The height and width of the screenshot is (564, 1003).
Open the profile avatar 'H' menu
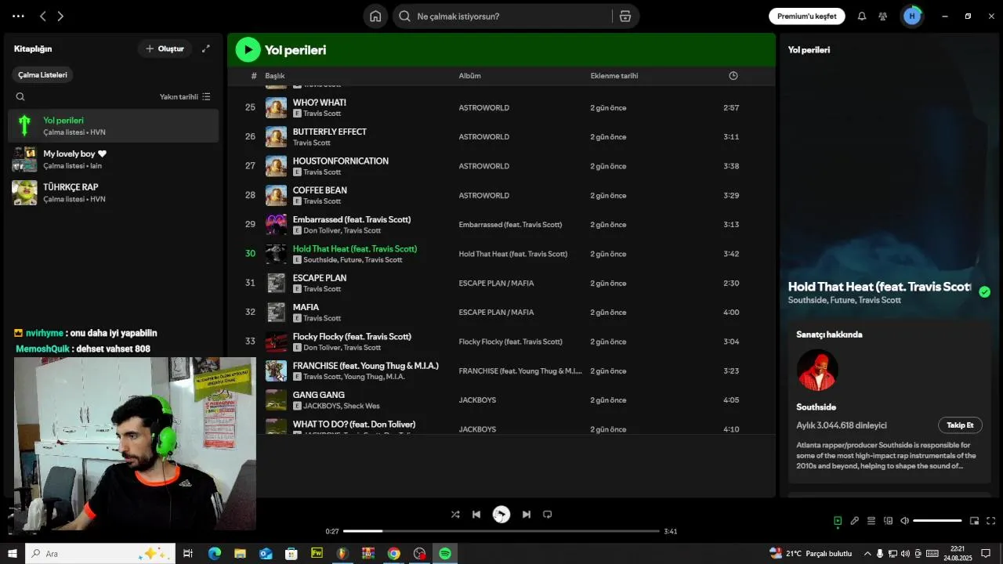click(911, 16)
